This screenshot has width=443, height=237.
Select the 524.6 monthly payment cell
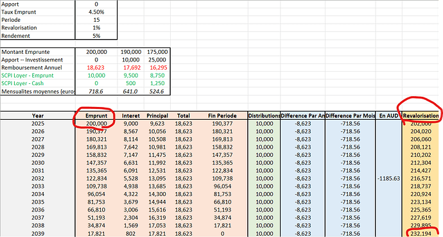coord(157,92)
